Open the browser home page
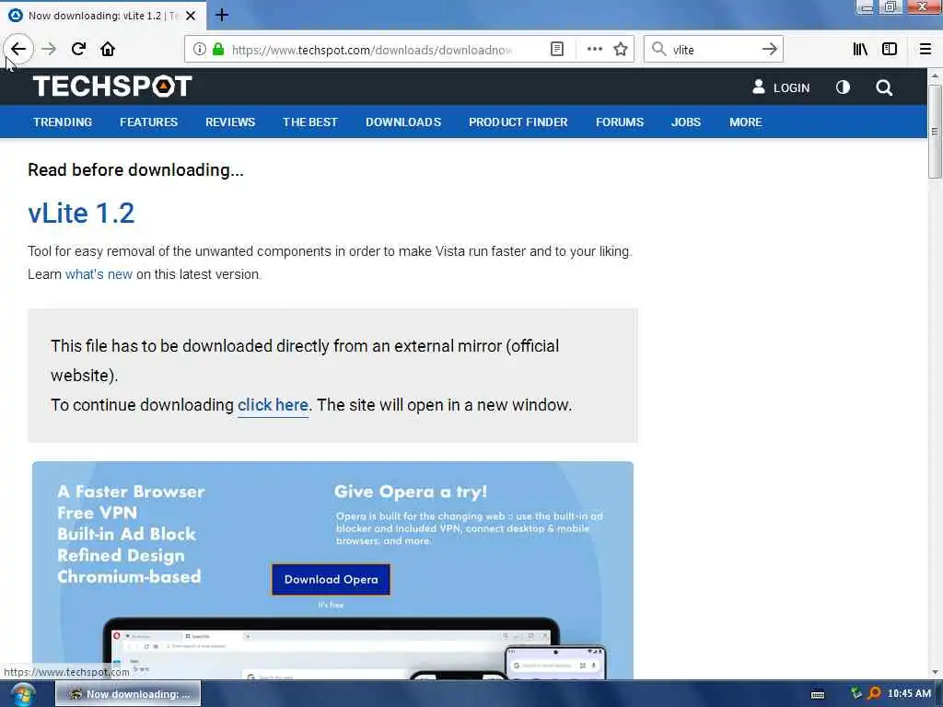Image resolution: width=943 pixels, height=707 pixels. [x=108, y=50]
